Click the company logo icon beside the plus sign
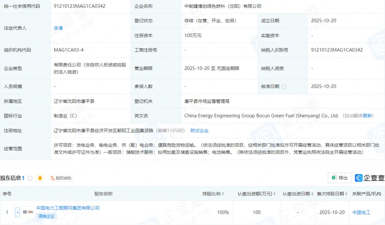The width and height of the screenshot is (385, 225). 25,211
